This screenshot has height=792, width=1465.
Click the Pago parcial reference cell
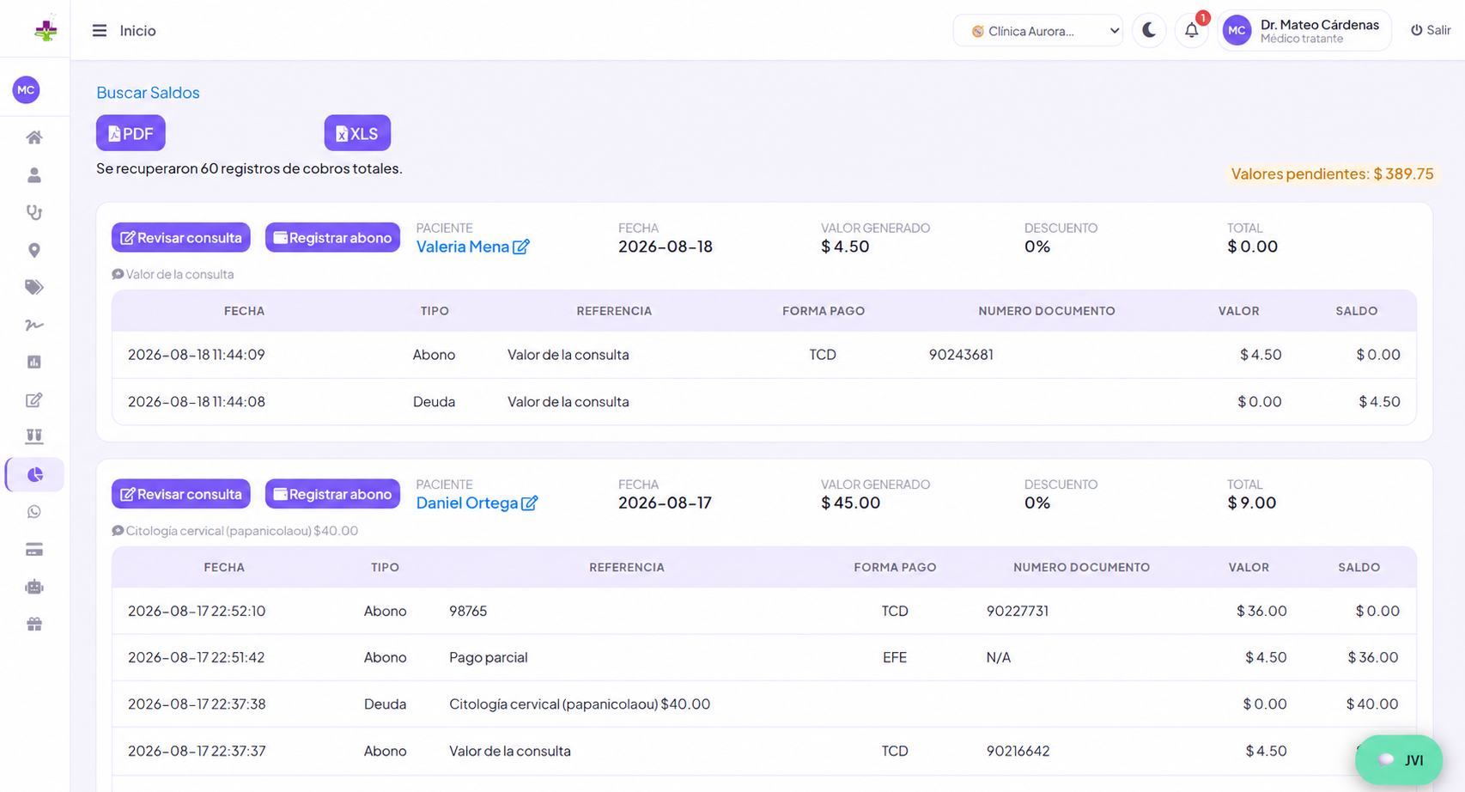(x=489, y=657)
